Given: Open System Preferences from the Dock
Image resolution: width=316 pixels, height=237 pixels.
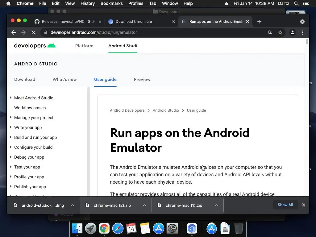Looking at the screenshot, I should point(172,229).
